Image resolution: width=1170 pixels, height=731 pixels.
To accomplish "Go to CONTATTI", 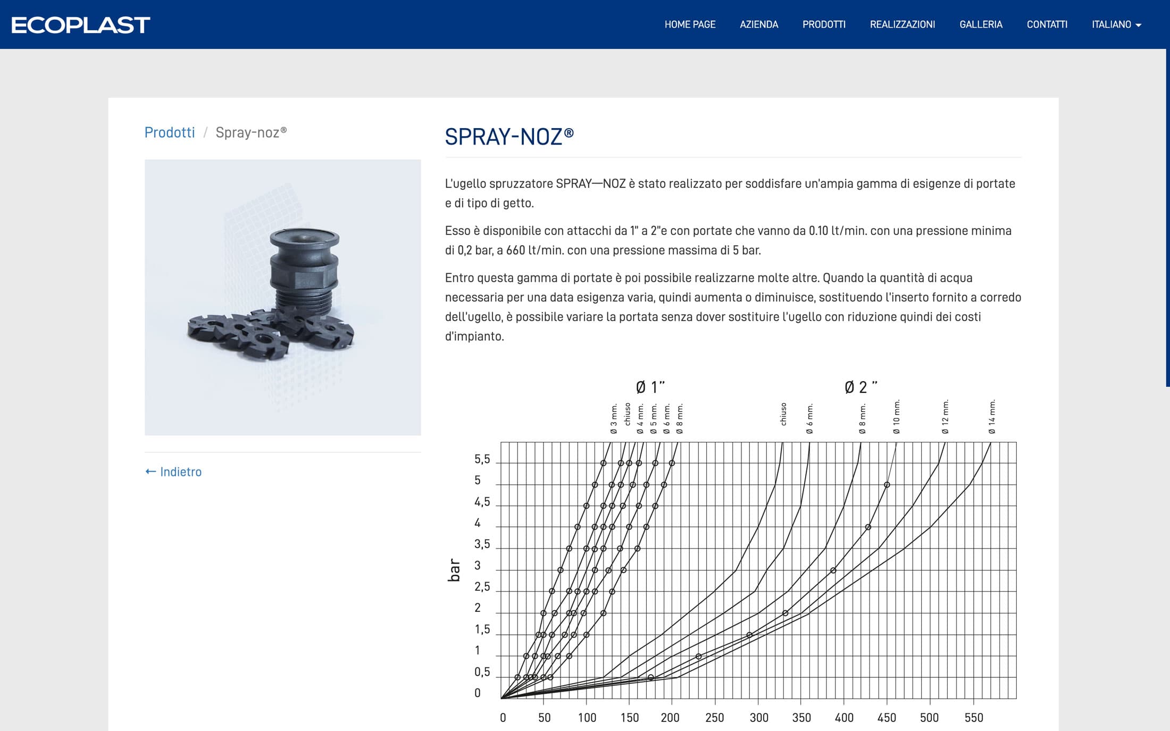I will [x=1047, y=24].
